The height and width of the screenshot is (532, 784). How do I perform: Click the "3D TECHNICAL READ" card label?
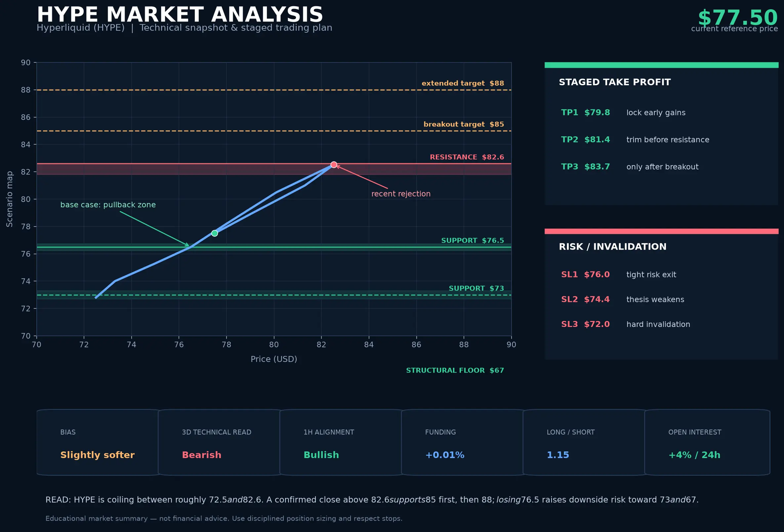coord(217,432)
